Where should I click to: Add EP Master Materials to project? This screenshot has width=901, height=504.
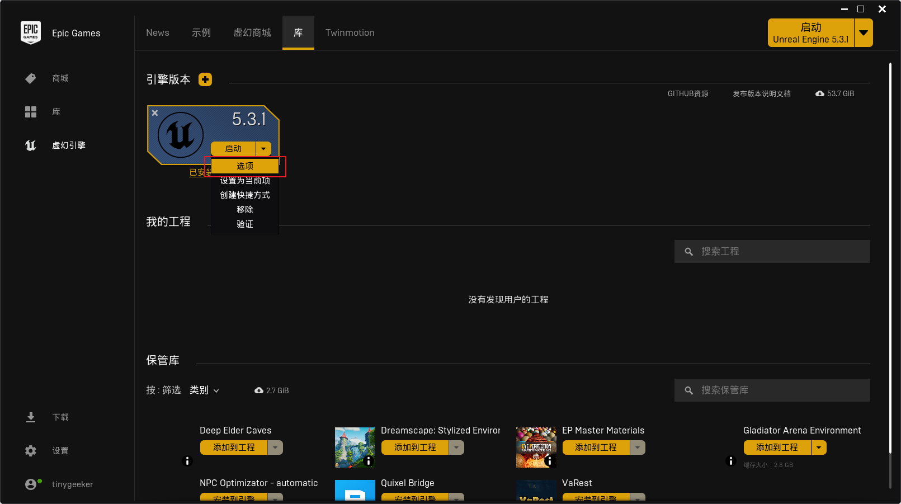tap(596, 448)
